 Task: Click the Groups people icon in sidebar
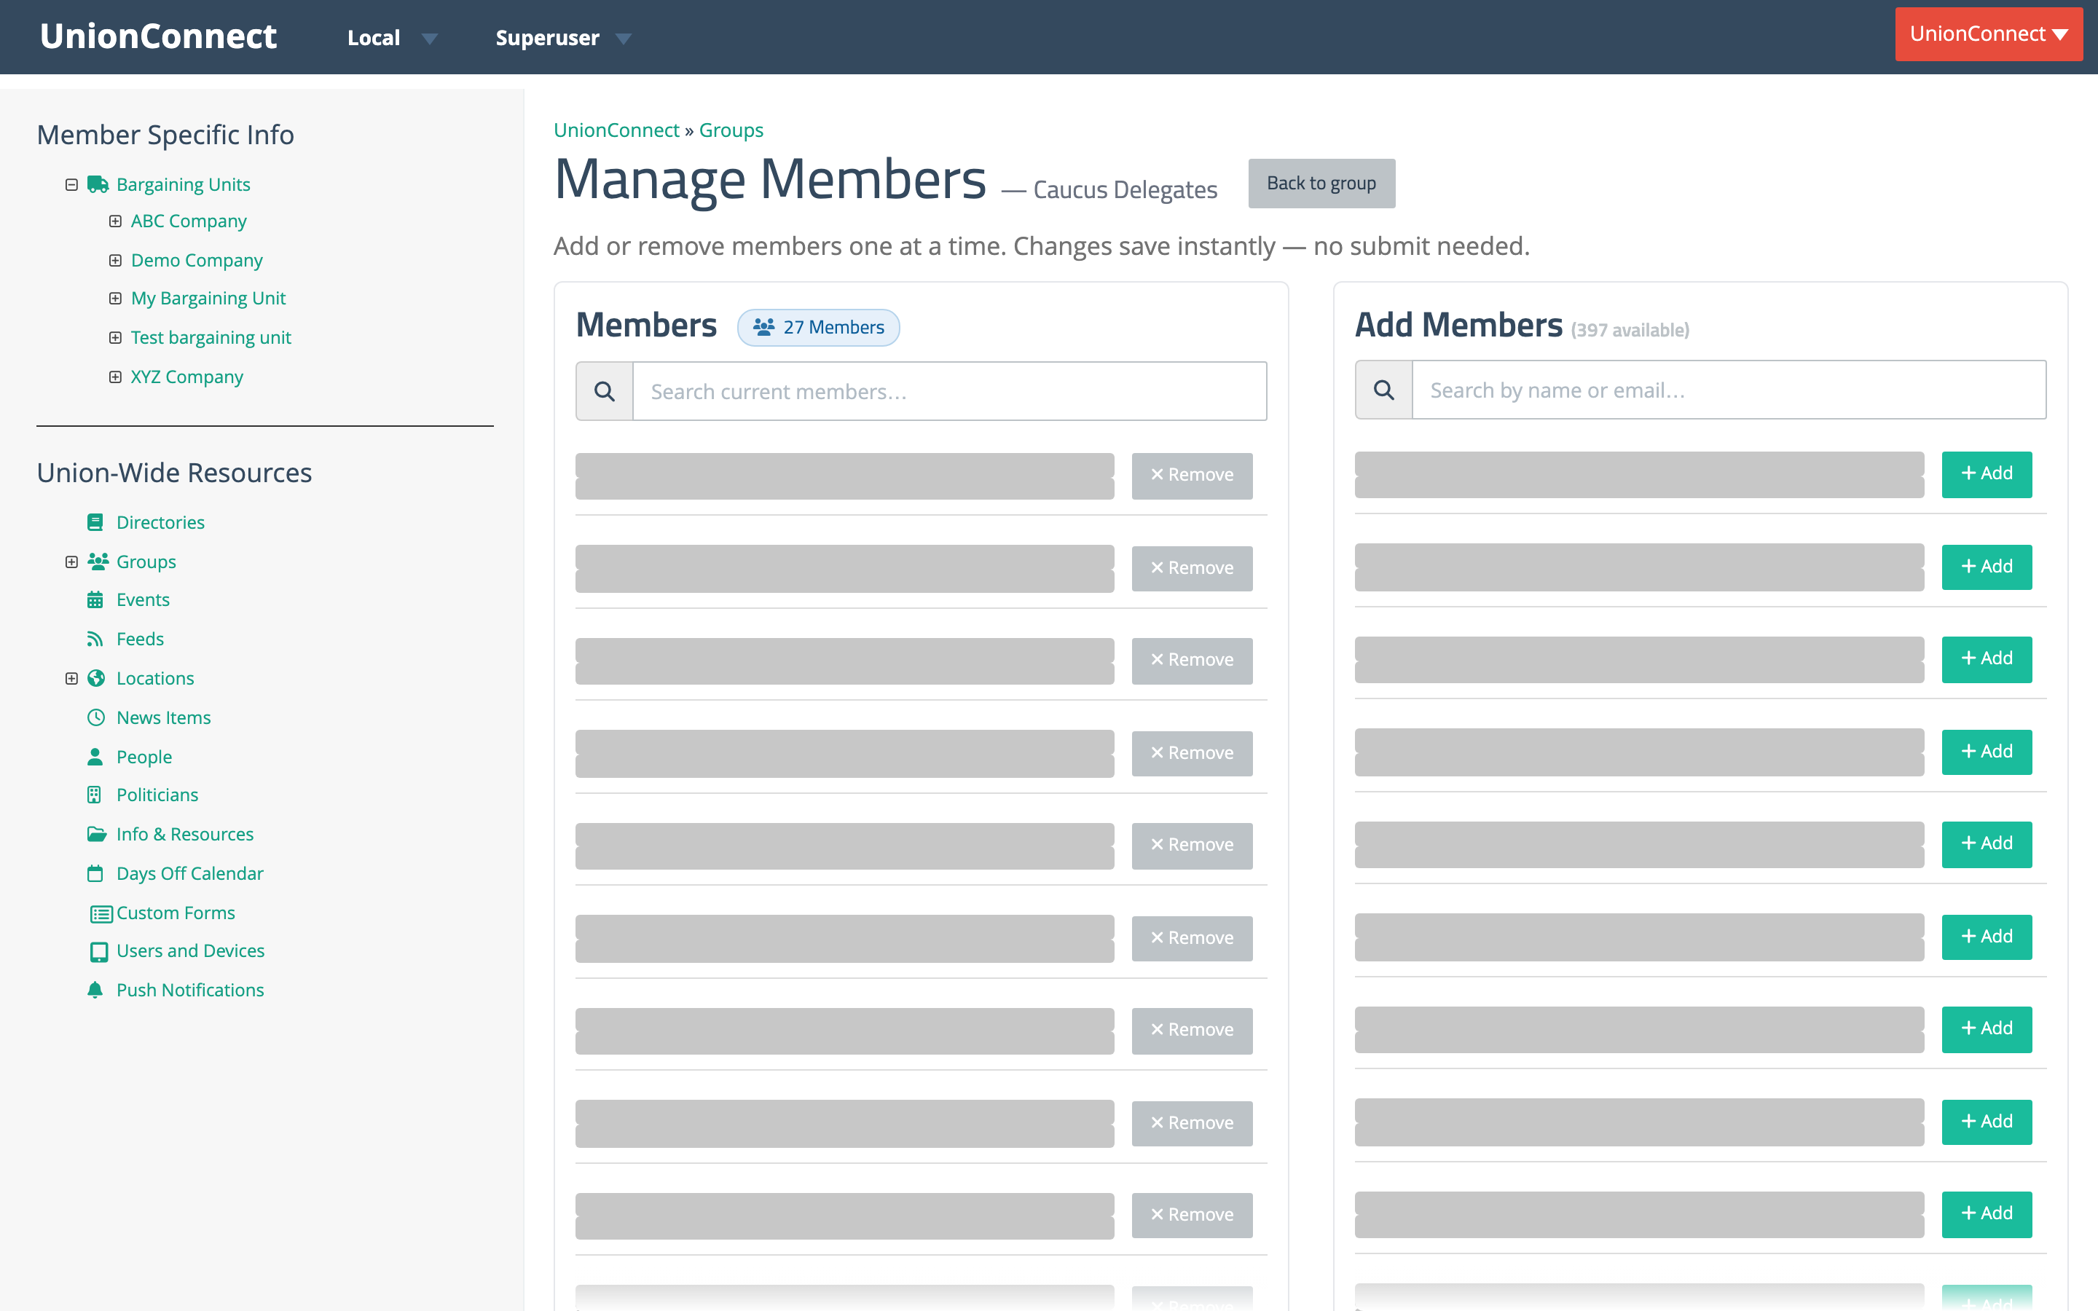click(98, 562)
